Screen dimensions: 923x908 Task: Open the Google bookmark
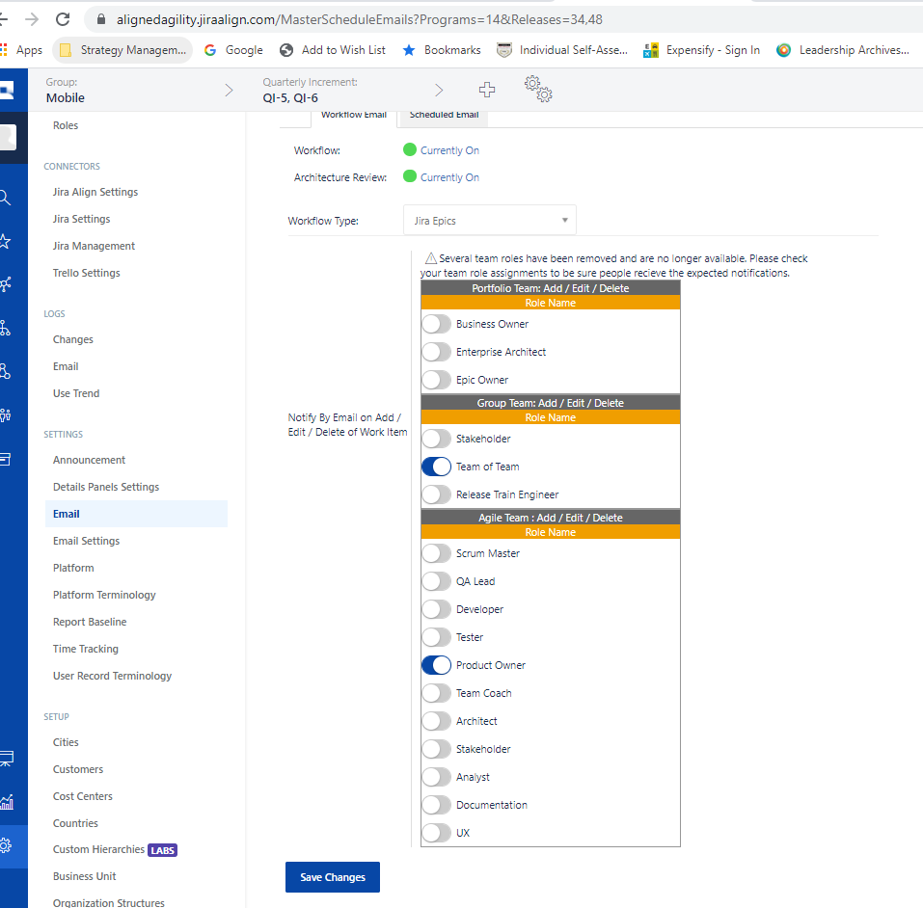233,50
